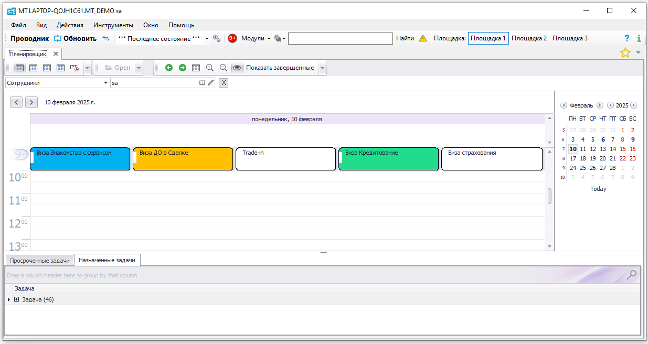Click the vertical scrollbar thumb of the schedule
This screenshot has width=648, height=344.
click(x=549, y=196)
